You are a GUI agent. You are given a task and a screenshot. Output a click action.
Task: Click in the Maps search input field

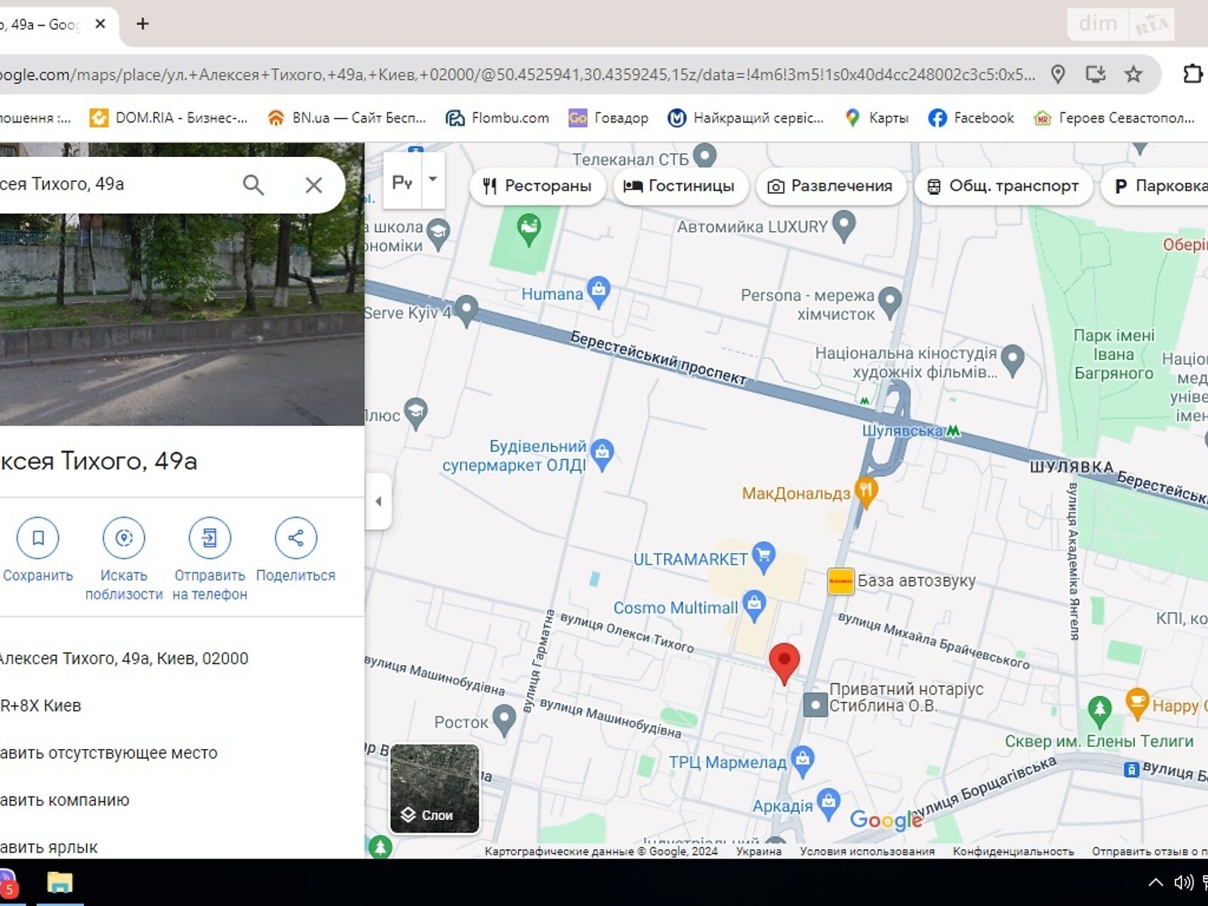[113, 184]
